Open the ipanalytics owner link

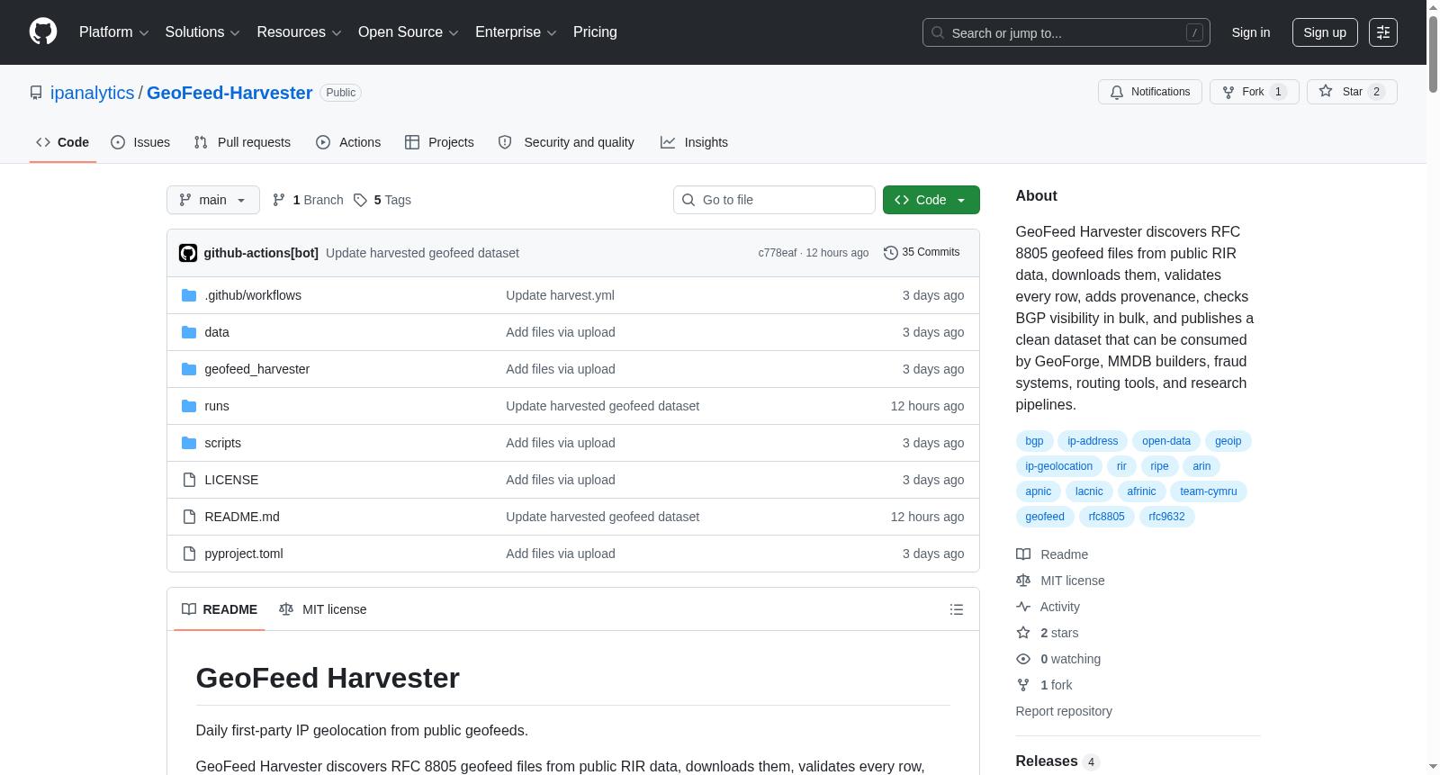point(92,93)
